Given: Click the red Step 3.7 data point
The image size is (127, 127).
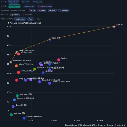Looking at the screenshot, I should coord(17,80).
